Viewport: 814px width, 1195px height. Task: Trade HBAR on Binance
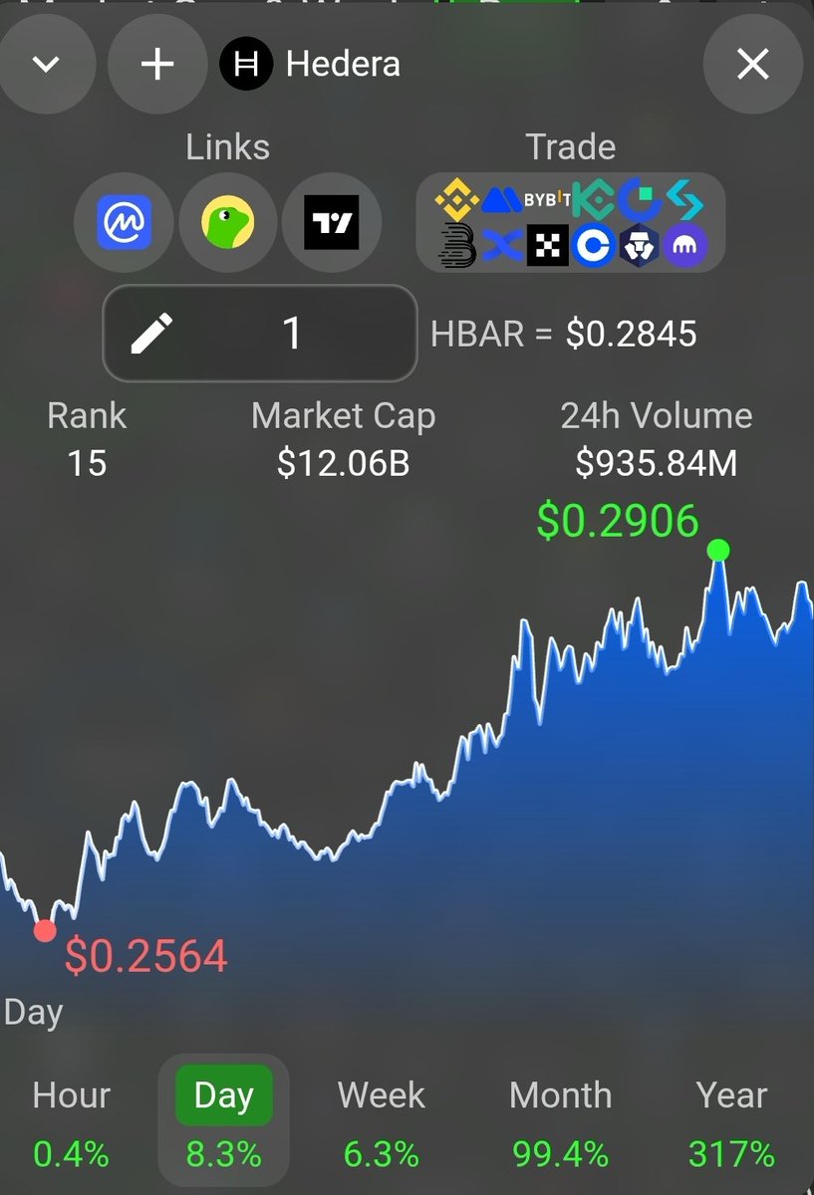coord(456,200)
